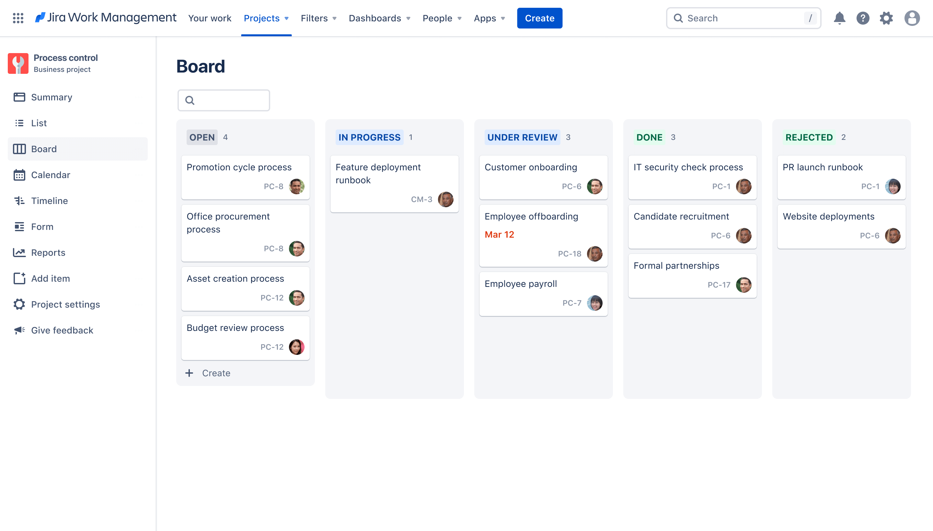Select the Your work menu item

(x=210, y=18)
